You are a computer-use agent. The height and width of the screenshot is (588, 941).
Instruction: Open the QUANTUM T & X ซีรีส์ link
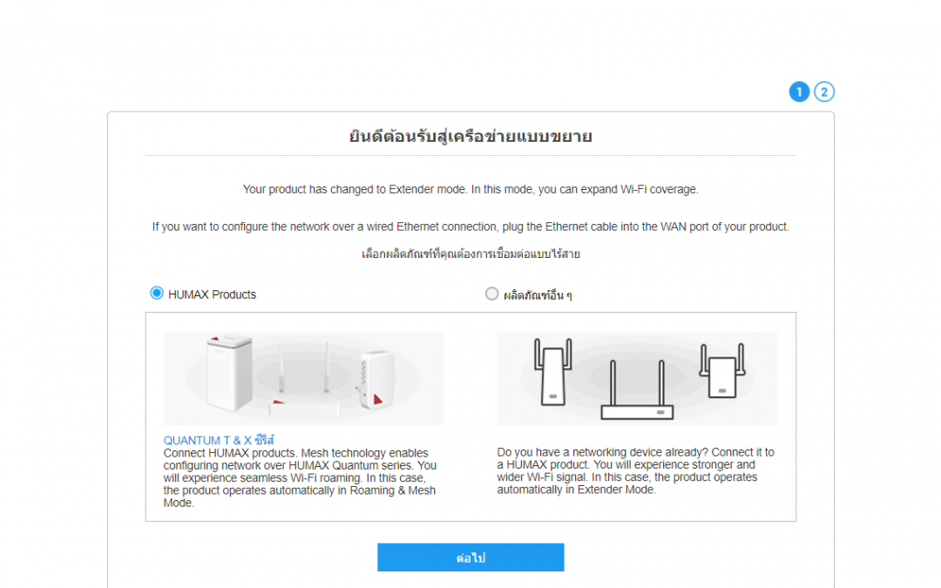pyautogui.click(x=219, y=440)
